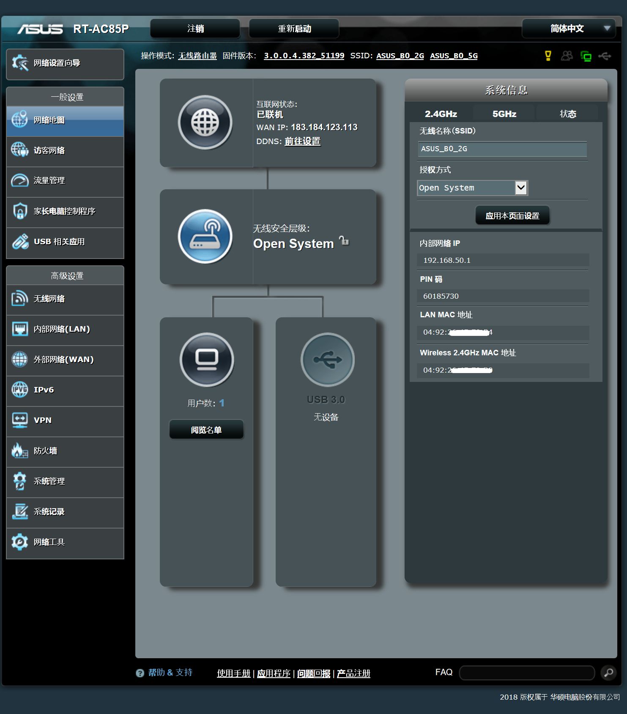
Task: Switch to the 5GHz tab
Action: click(504, 114)
